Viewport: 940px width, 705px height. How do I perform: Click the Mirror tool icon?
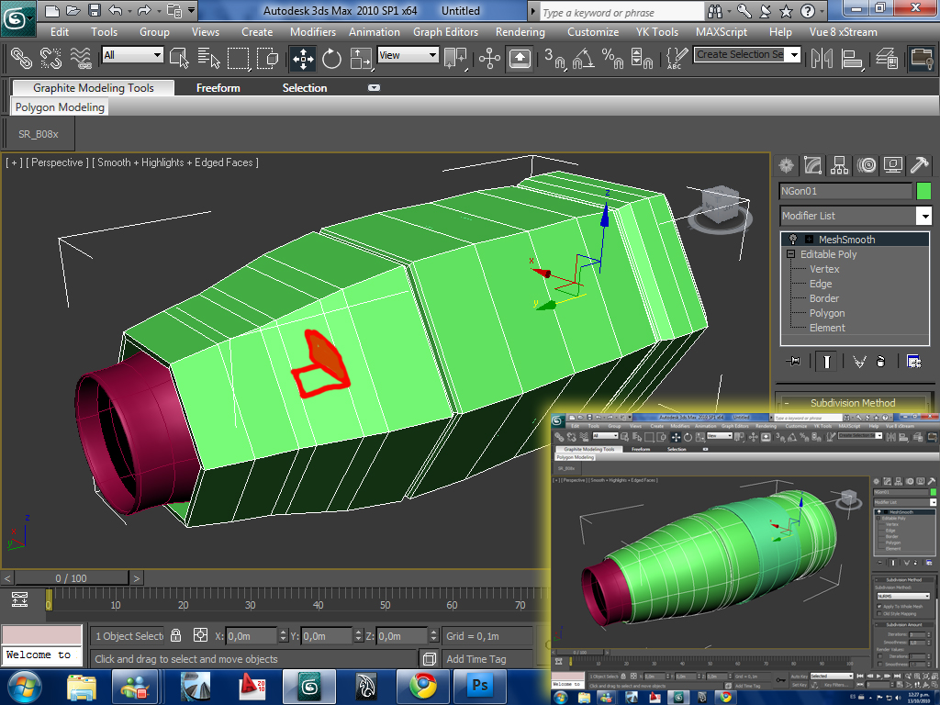pos(822,58)
